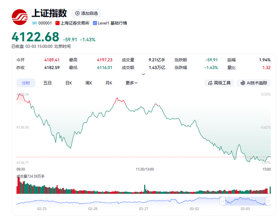Switch to the 日K daily chart tab
The width and height of the screenshot is (279, 218).
[69, 83]
